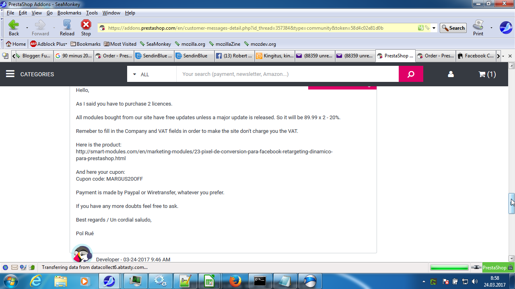Open the hamburger CATEGORIES menu icon
515x289 pixels.
pos(10,74)
